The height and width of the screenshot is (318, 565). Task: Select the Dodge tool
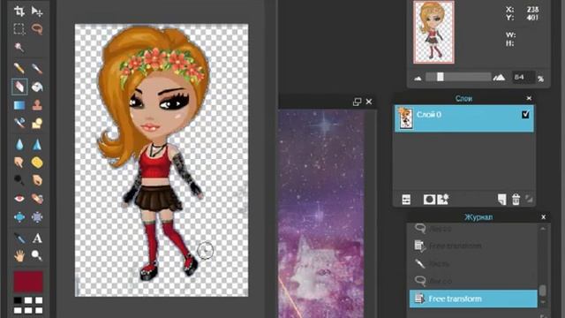coord(19,180)
